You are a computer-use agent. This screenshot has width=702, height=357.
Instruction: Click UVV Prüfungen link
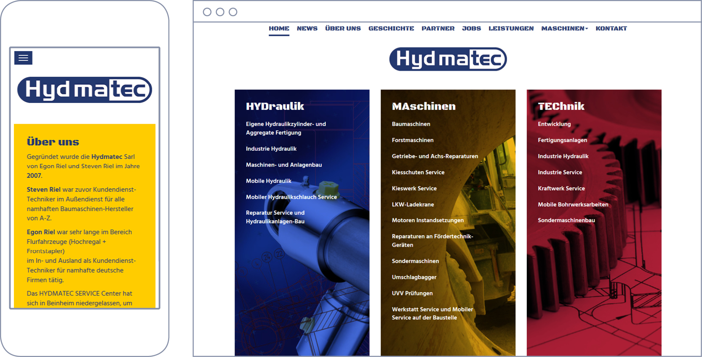[412, 293]
